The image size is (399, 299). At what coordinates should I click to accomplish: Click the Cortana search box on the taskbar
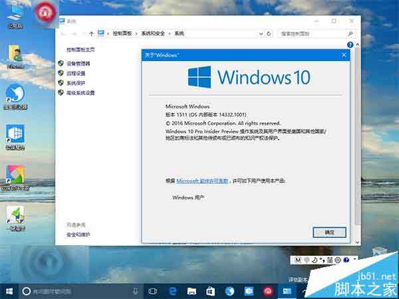coord(81,292)
